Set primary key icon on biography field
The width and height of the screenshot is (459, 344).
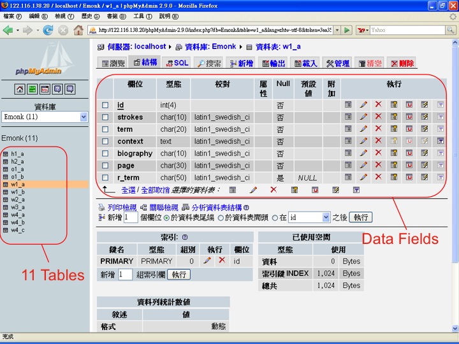click(x=394, y=153)
